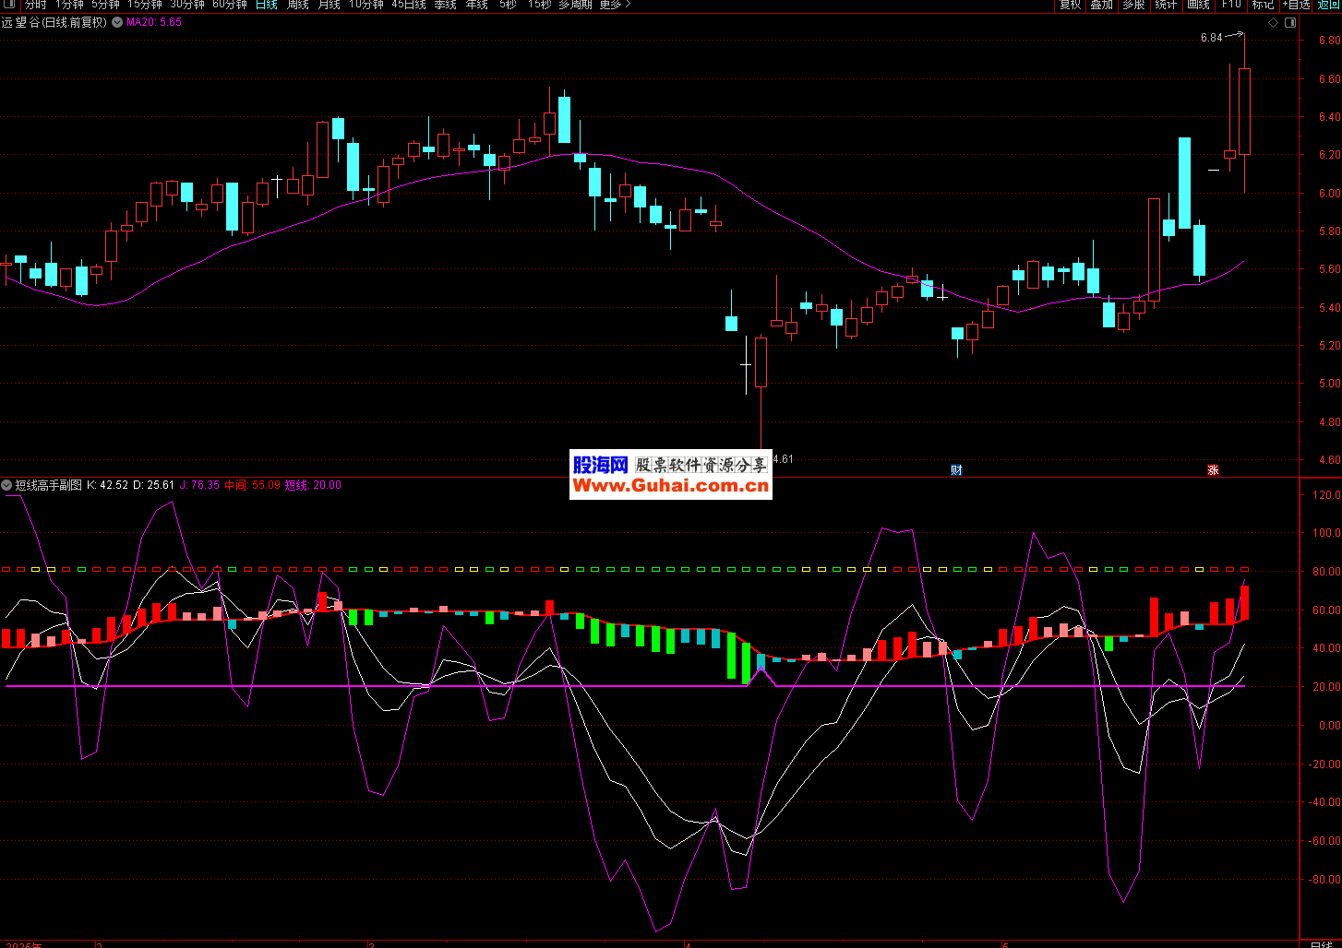Click the MA20: 5.65 indicator label
Viewport: 1342px width, 948px height.
click(154, 22)
